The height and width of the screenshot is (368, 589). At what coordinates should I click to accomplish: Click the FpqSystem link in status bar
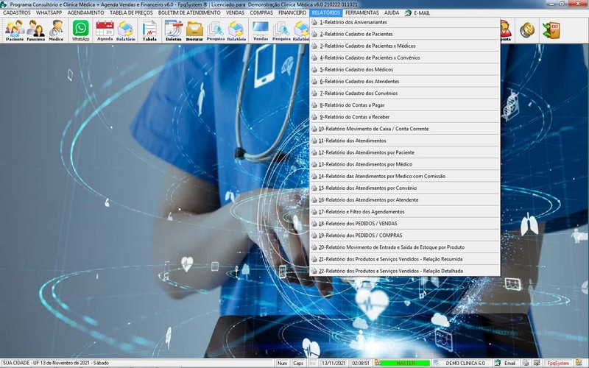tap(557, 363)
